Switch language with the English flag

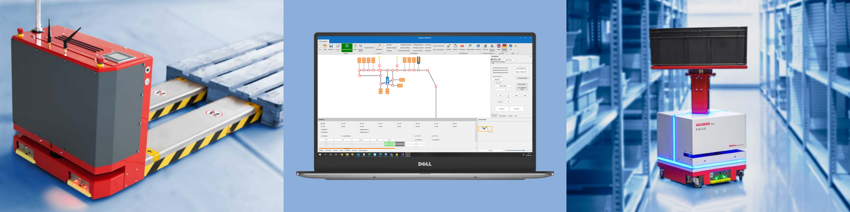point(499,46)
